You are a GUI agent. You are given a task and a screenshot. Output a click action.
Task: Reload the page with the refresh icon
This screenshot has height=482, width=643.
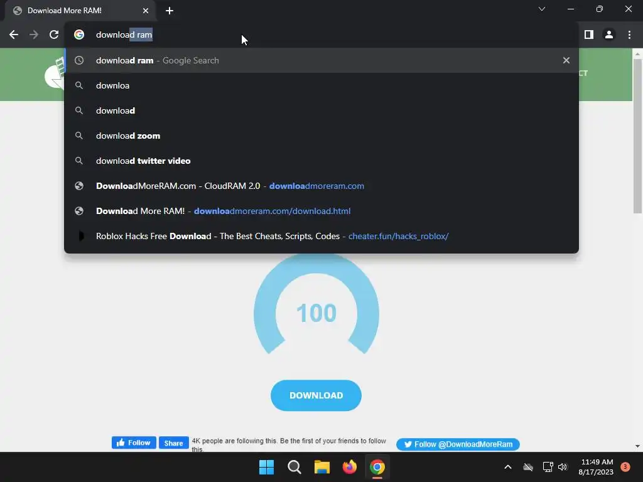pos(54,35)
